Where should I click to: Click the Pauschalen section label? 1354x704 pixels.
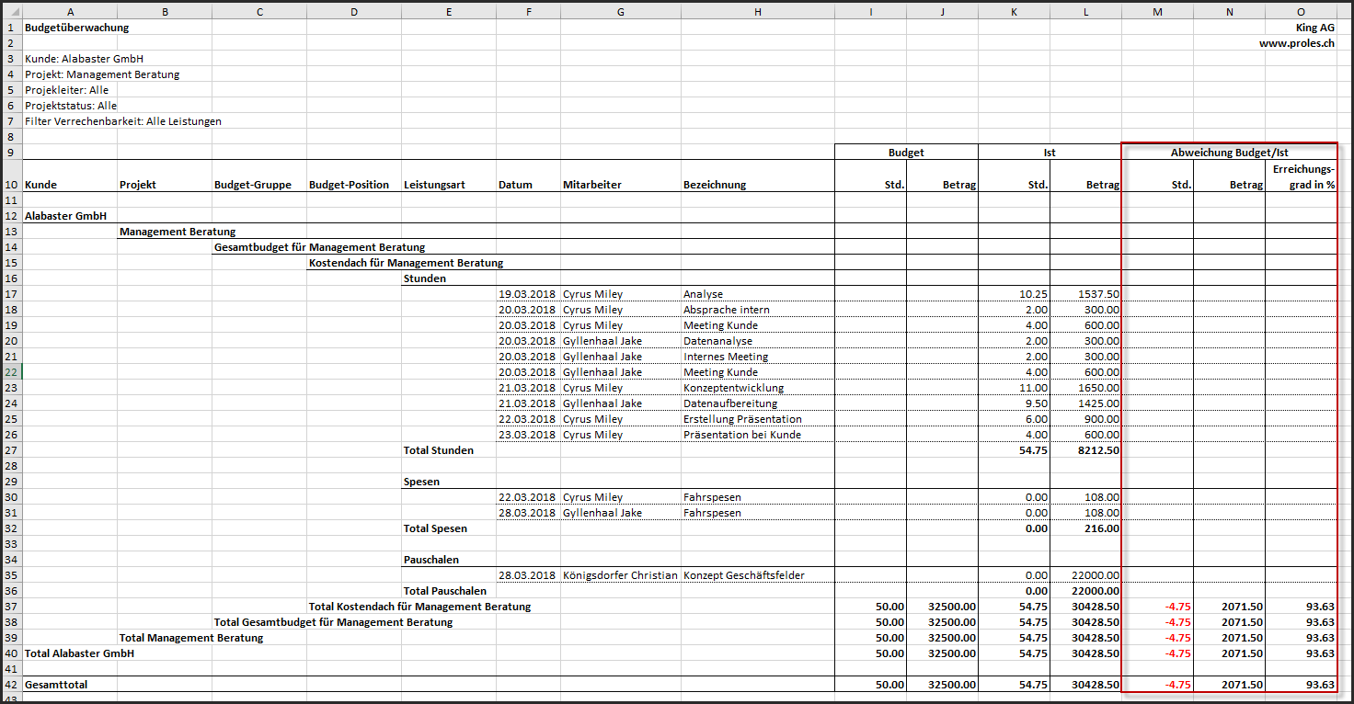[430, 560]
